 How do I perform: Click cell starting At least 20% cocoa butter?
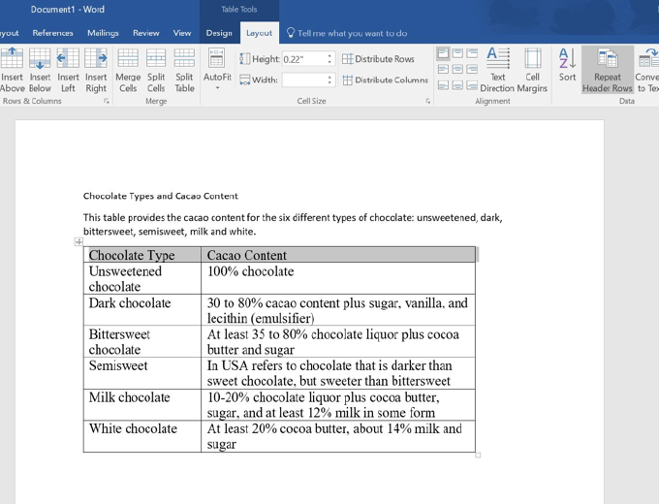(338, 436)
